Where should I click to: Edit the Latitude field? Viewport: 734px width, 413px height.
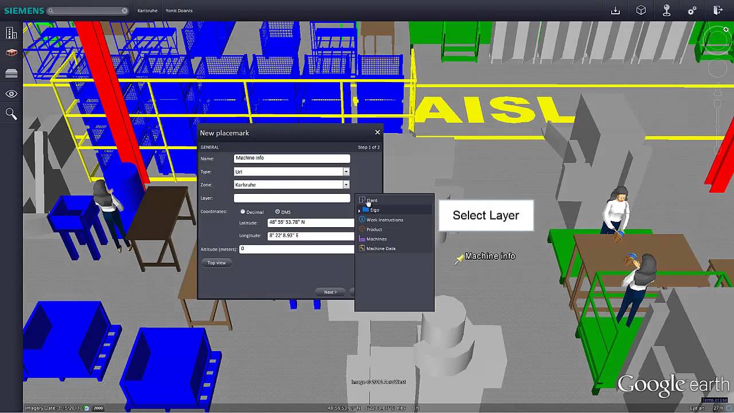click(311, 223)
